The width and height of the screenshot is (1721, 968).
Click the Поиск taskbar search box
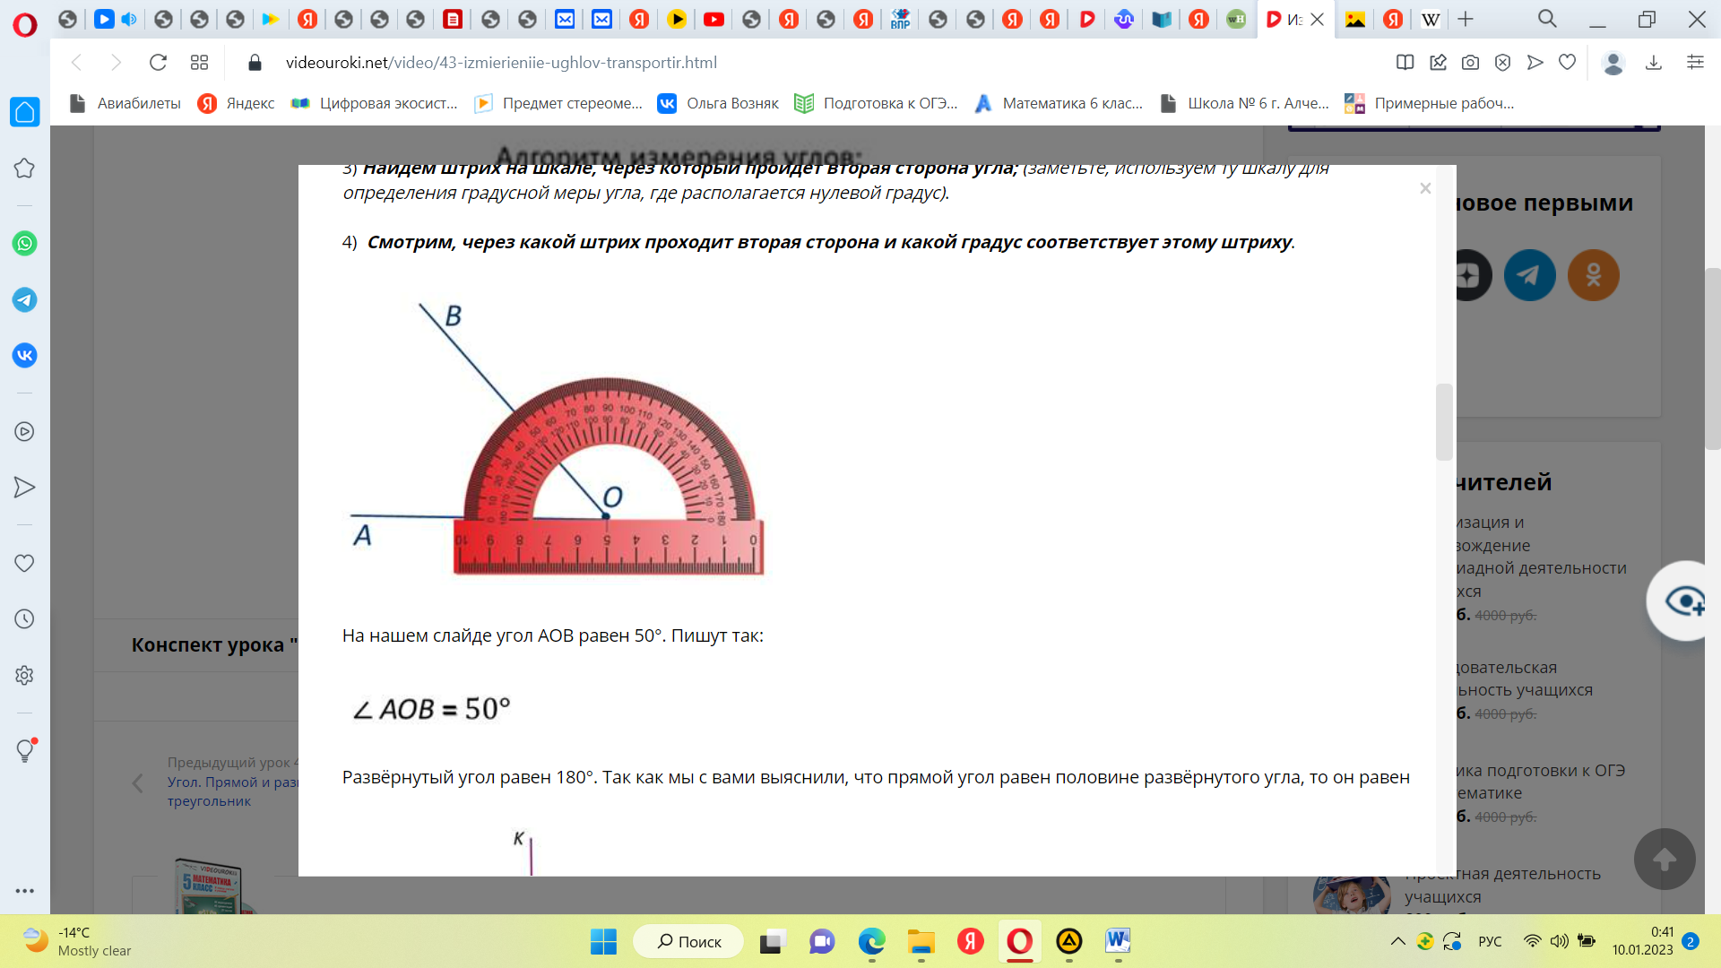coord(688,941)
